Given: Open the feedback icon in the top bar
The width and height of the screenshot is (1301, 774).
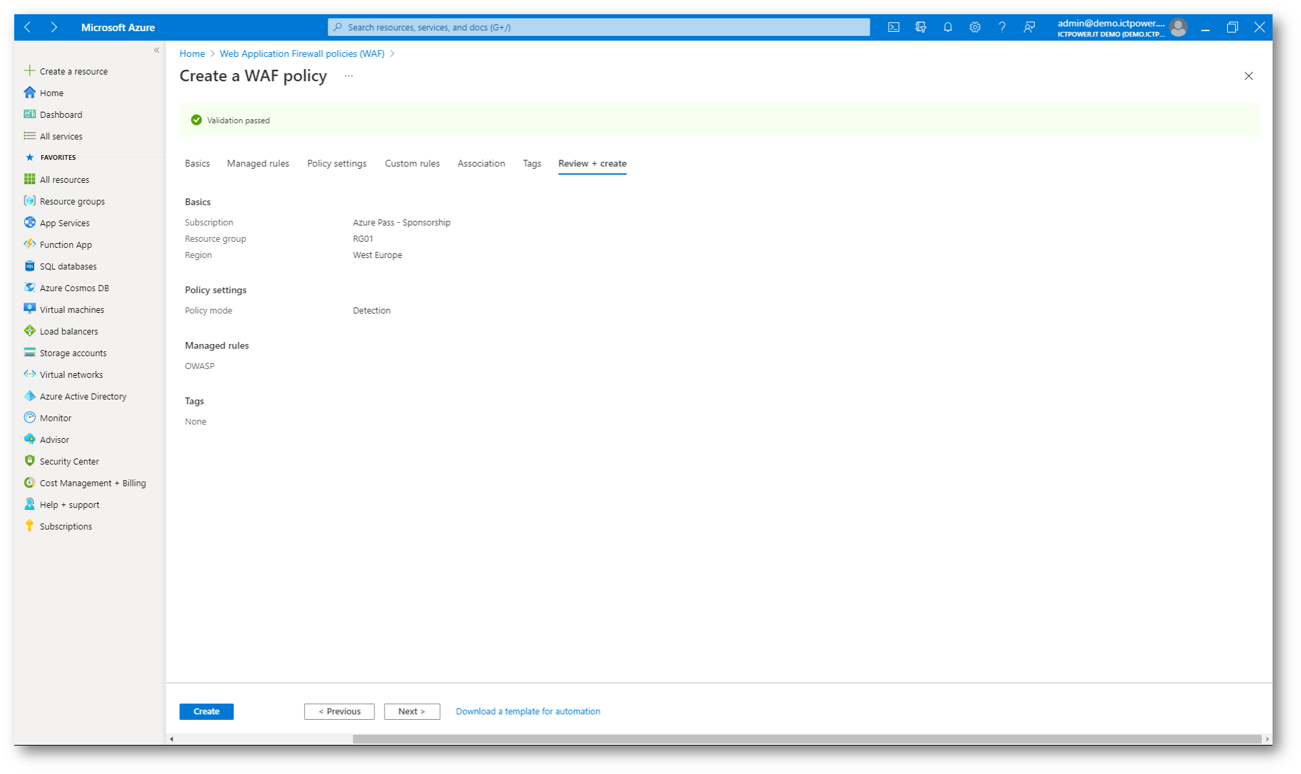Looking at the screenshot, I should (1029, 27).
